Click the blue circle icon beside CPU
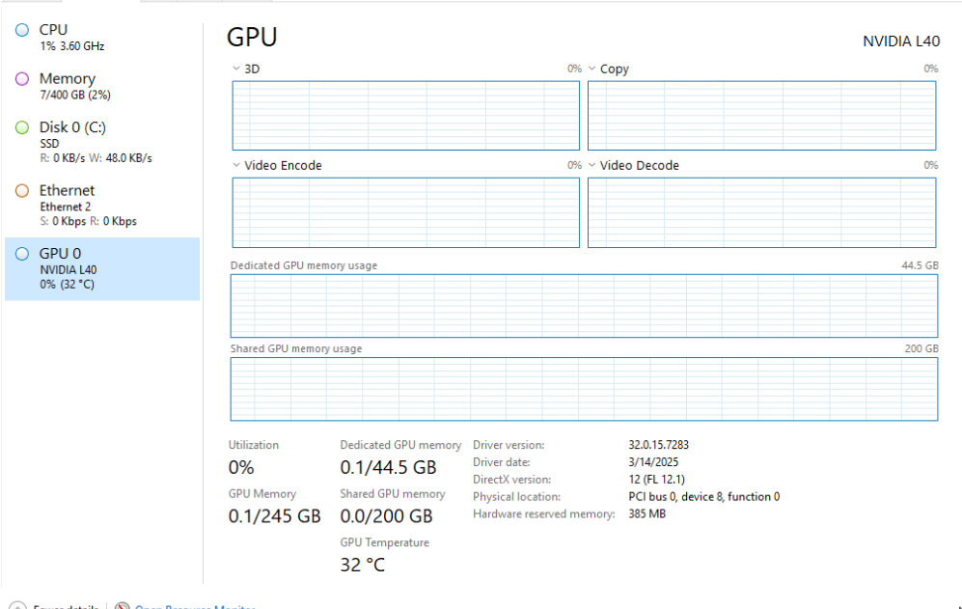The image size is (962, 609). point(22,31)
